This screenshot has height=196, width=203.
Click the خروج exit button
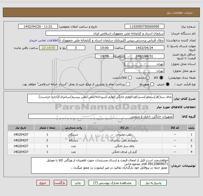(x=43, y=183)
